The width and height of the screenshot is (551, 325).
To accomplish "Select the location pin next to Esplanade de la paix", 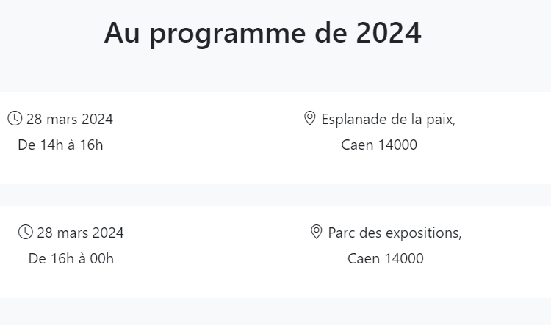I will click(x=309, y=118).
